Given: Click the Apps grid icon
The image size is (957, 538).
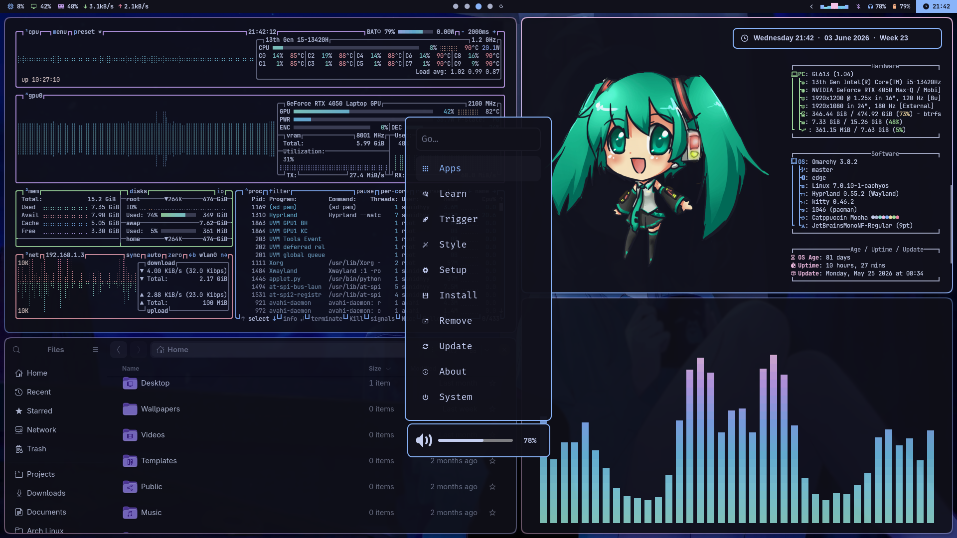Looking at the screenshot, I should 425,168.
